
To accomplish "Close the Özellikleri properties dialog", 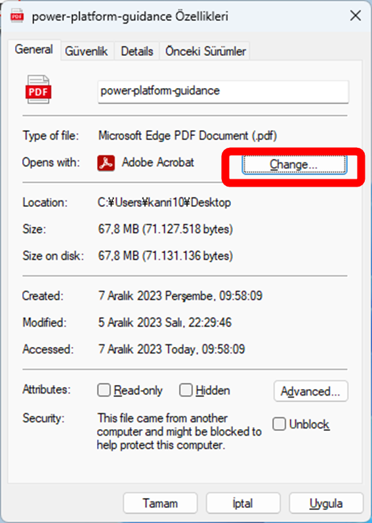I will (356, 16).
